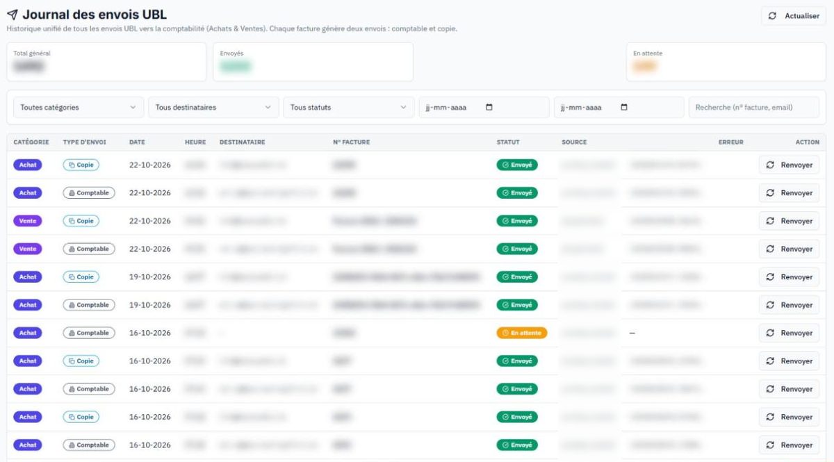The image size is (834, 462).
Task: Open the Tous statuts dropdown
Action: coord(348,107)
